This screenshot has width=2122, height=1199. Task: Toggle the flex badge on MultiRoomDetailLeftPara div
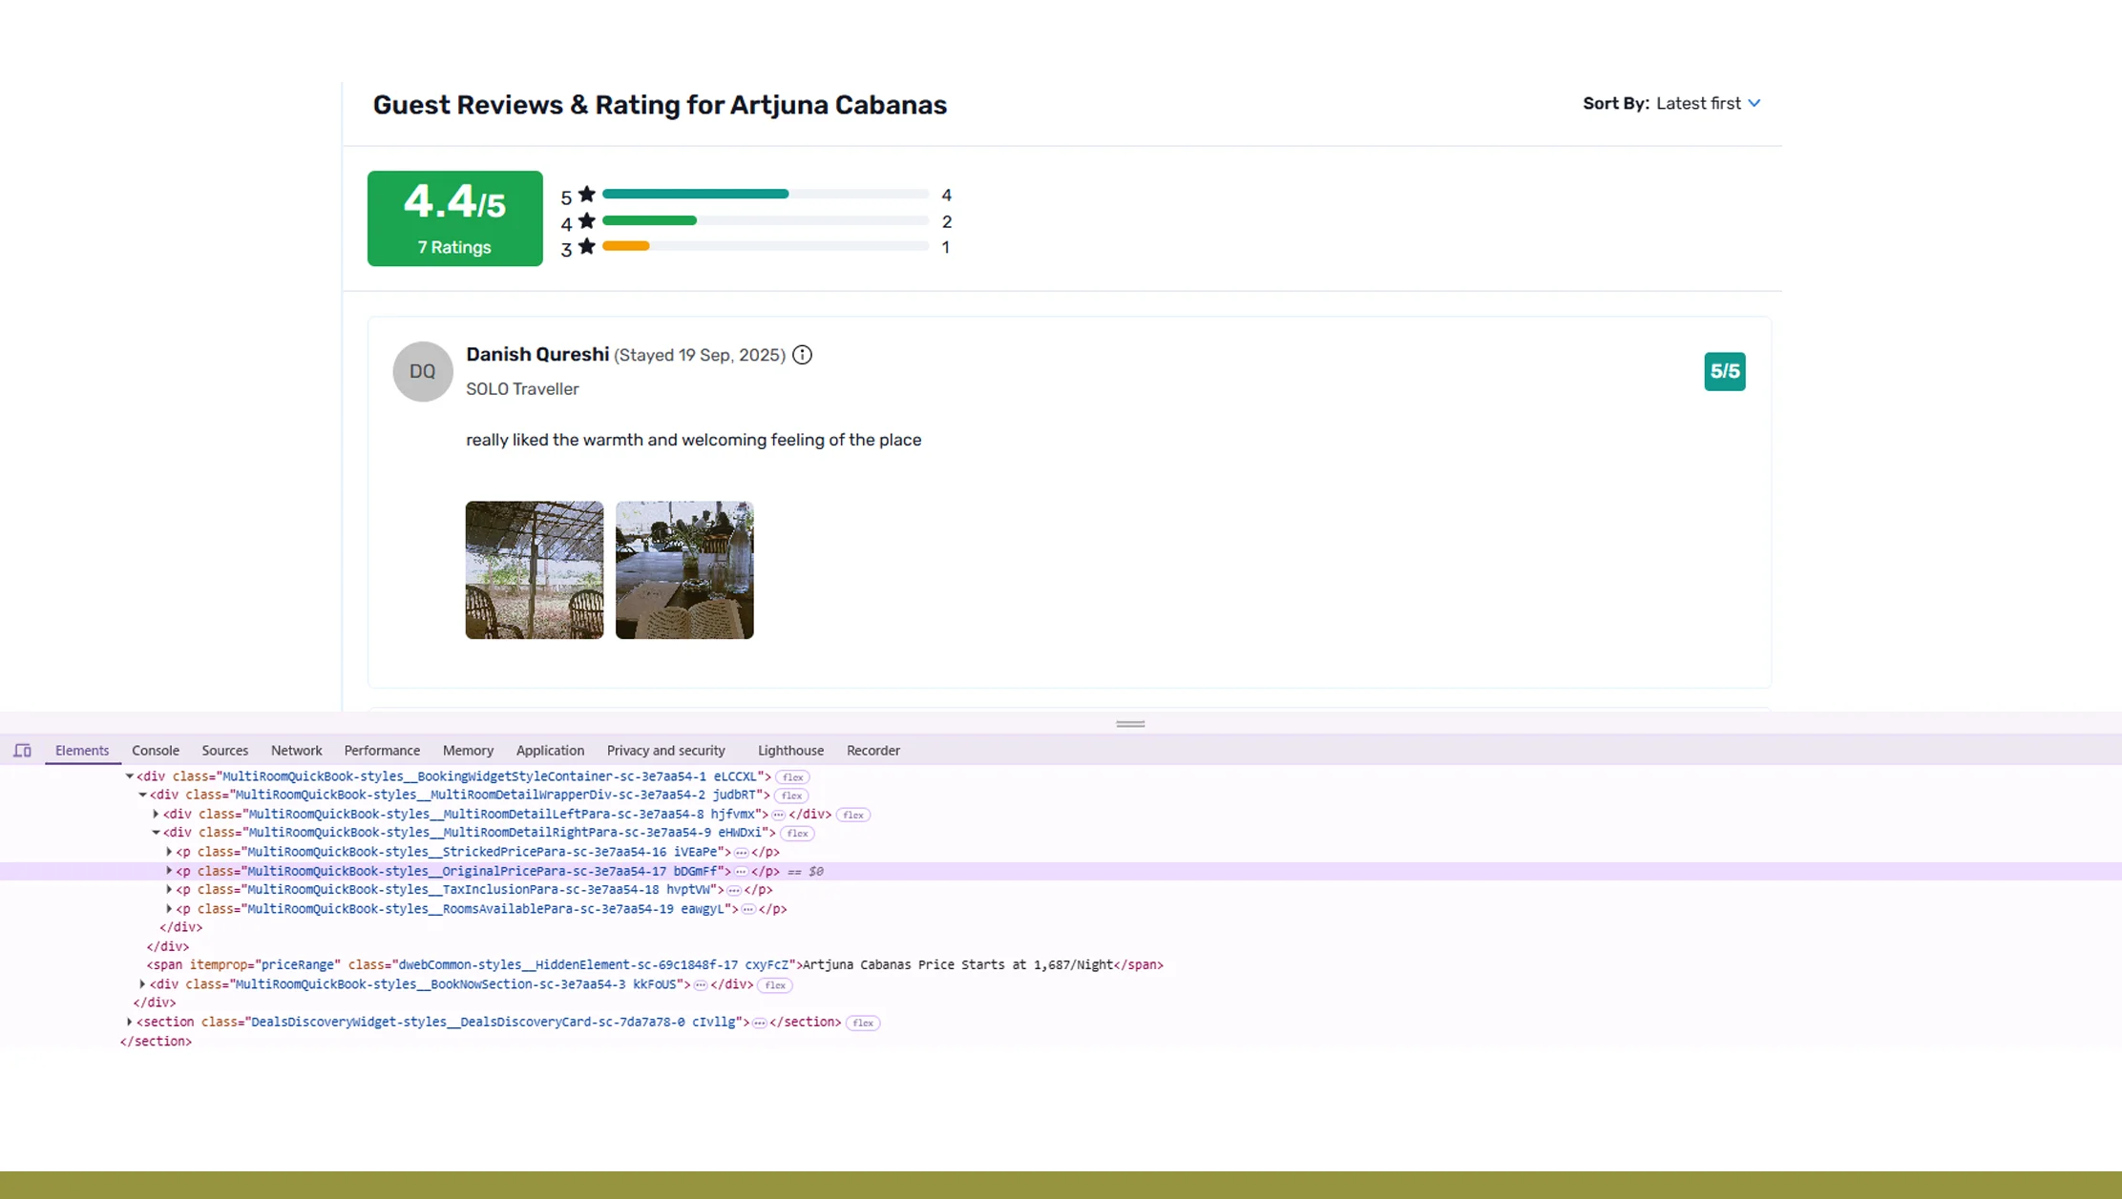pyautogui.click(x=852, y=814)
